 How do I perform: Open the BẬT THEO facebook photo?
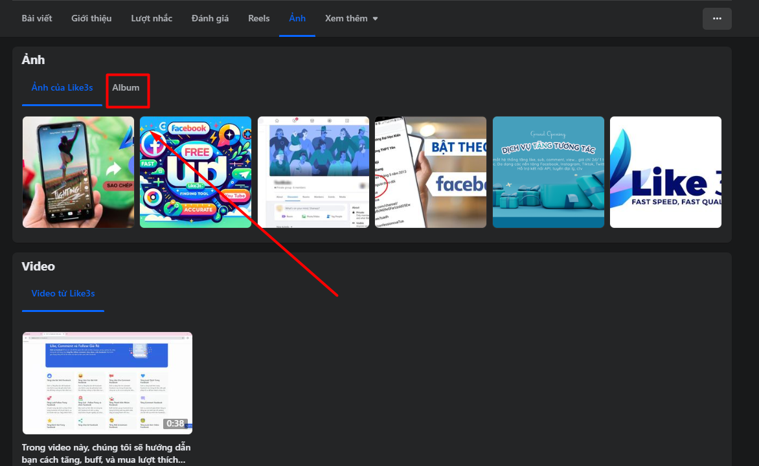point(431,172)
